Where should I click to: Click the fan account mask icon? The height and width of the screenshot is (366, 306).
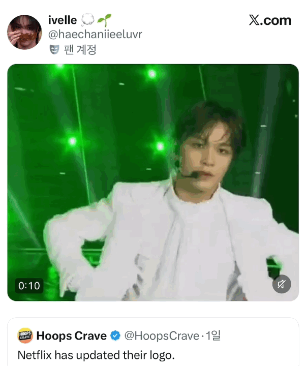54,49
